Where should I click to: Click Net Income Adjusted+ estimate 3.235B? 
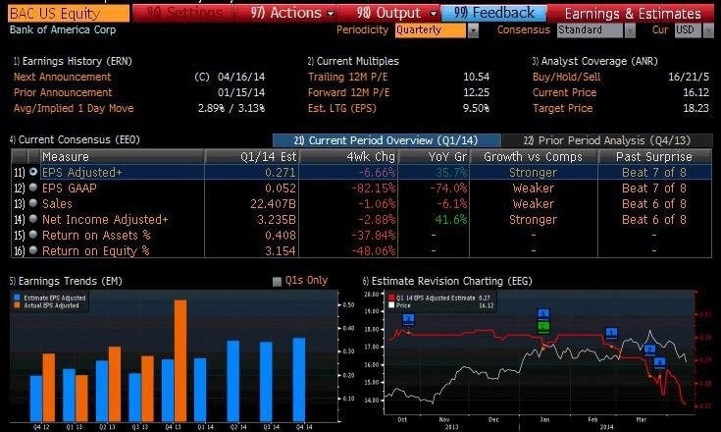tap(277, 220)
